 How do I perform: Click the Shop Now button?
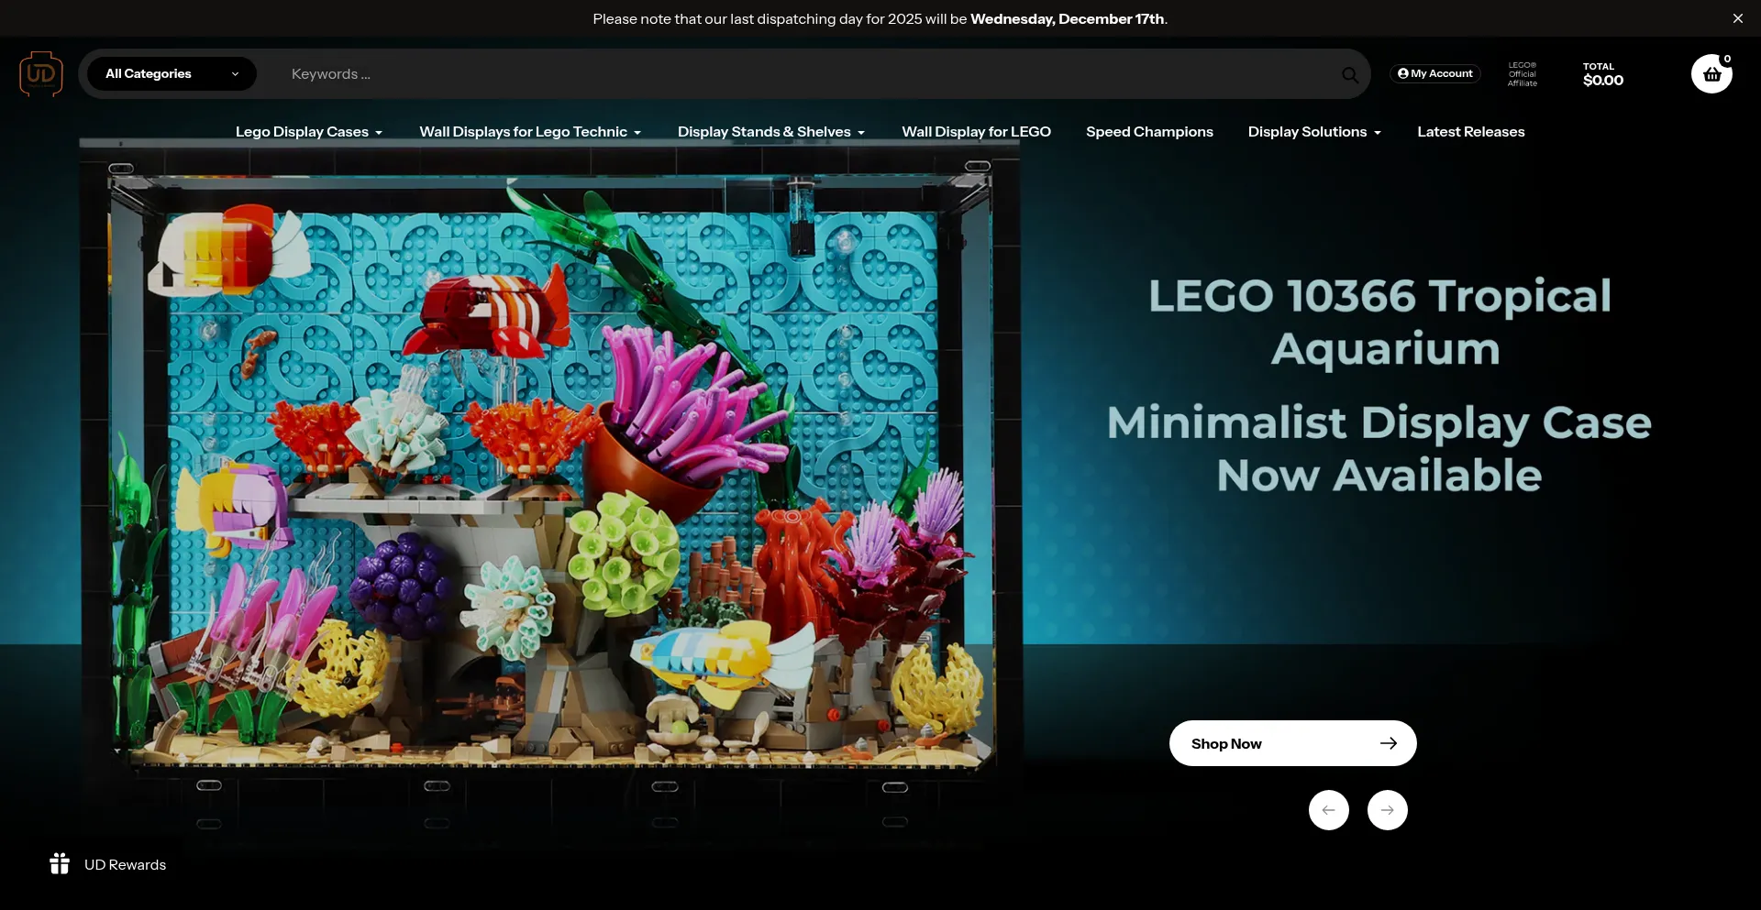pos(1292,743)
